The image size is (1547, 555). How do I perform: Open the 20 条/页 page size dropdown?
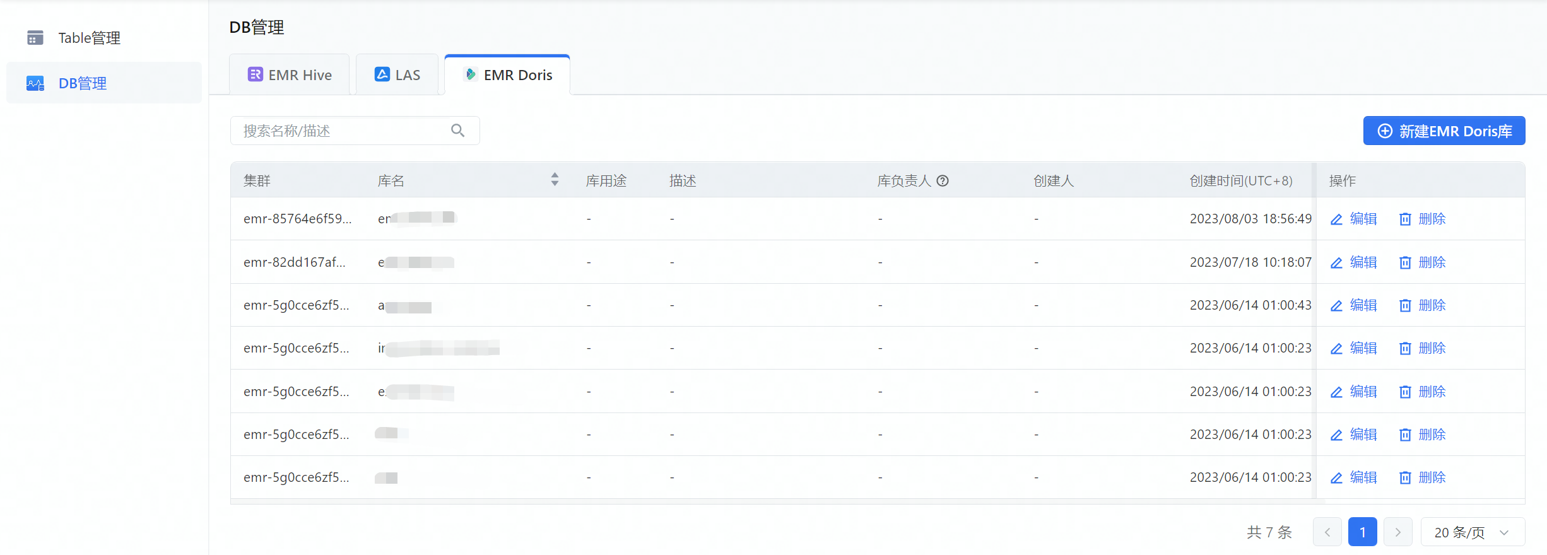(1472, 532)
